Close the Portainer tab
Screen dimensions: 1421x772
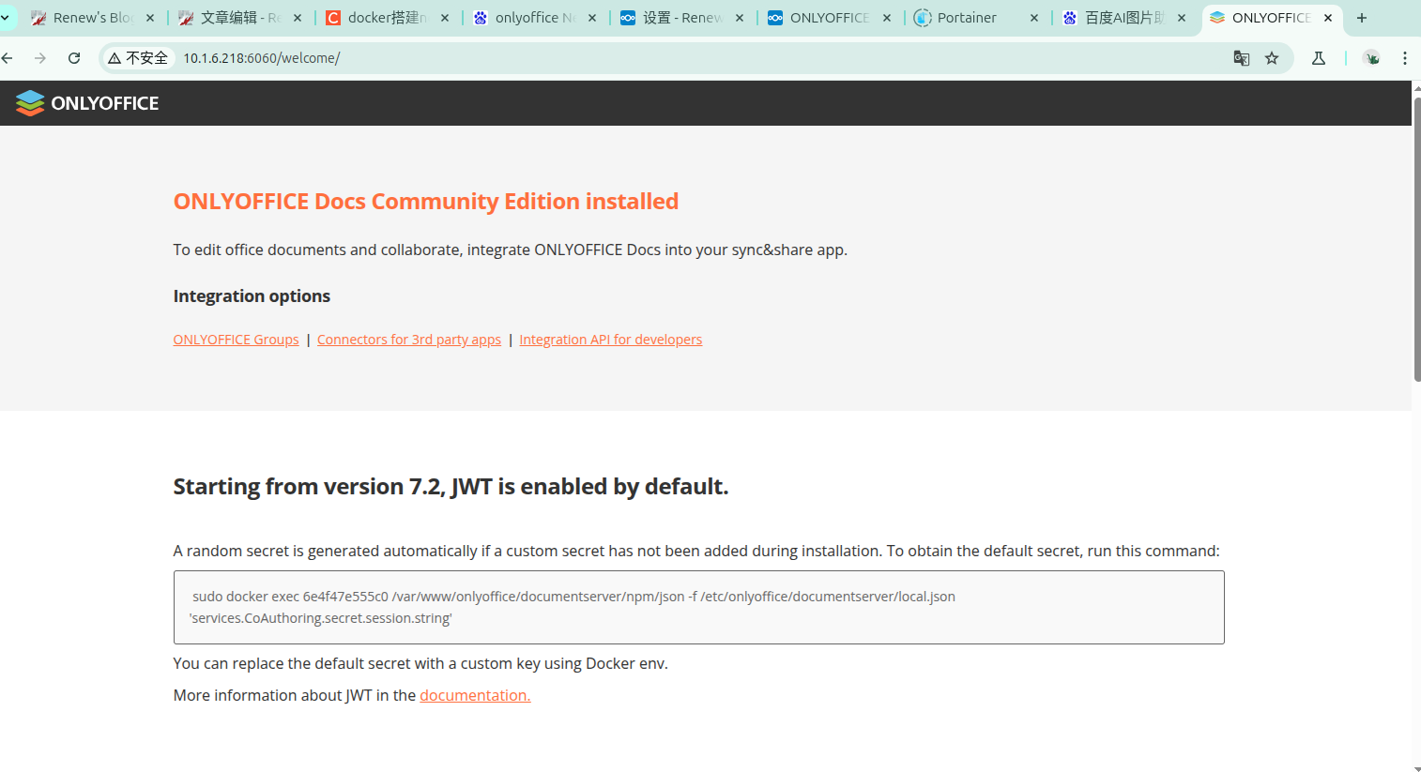point(1034,18)
